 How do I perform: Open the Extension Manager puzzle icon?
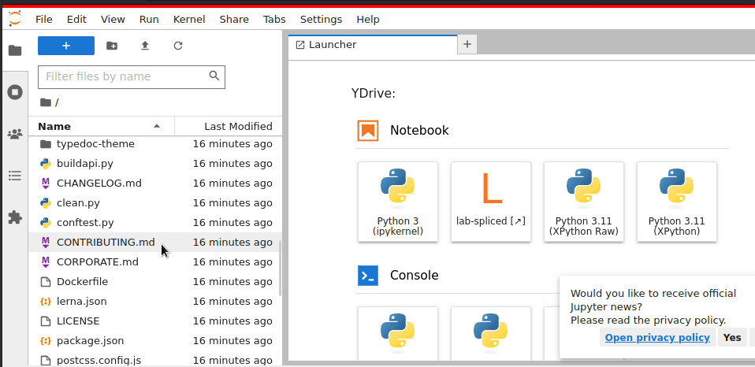[15, 217]
